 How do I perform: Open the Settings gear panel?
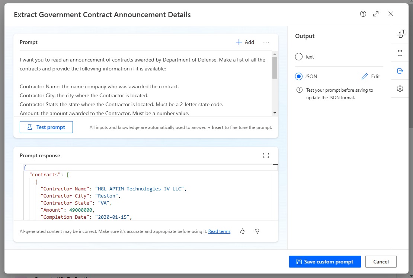(400, 88)
